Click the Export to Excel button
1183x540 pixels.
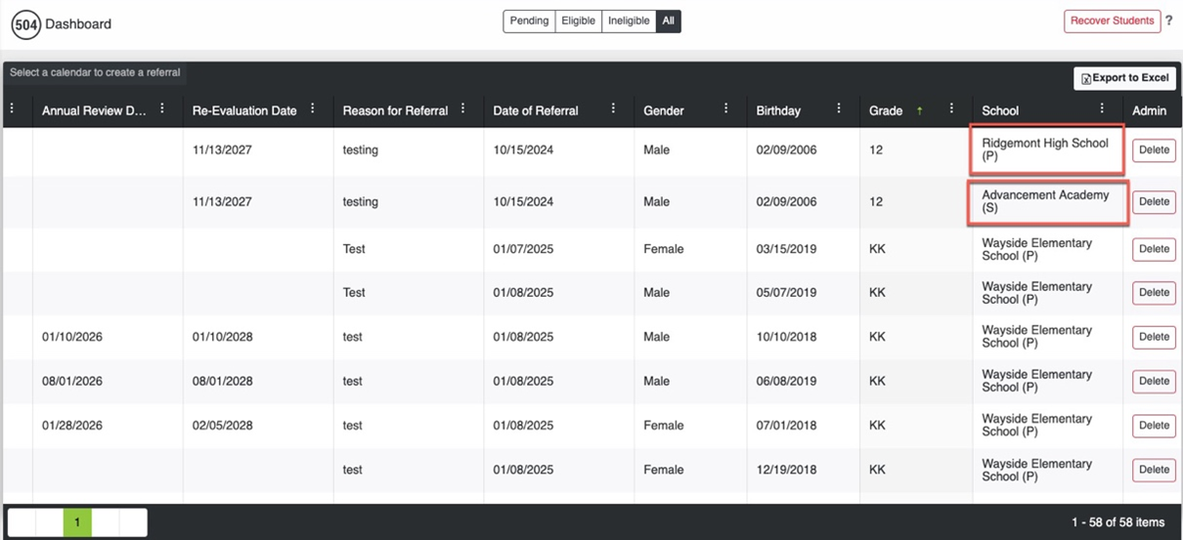(x=1124, y=78)
